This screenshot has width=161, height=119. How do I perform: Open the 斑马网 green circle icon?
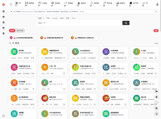[14, 52]
